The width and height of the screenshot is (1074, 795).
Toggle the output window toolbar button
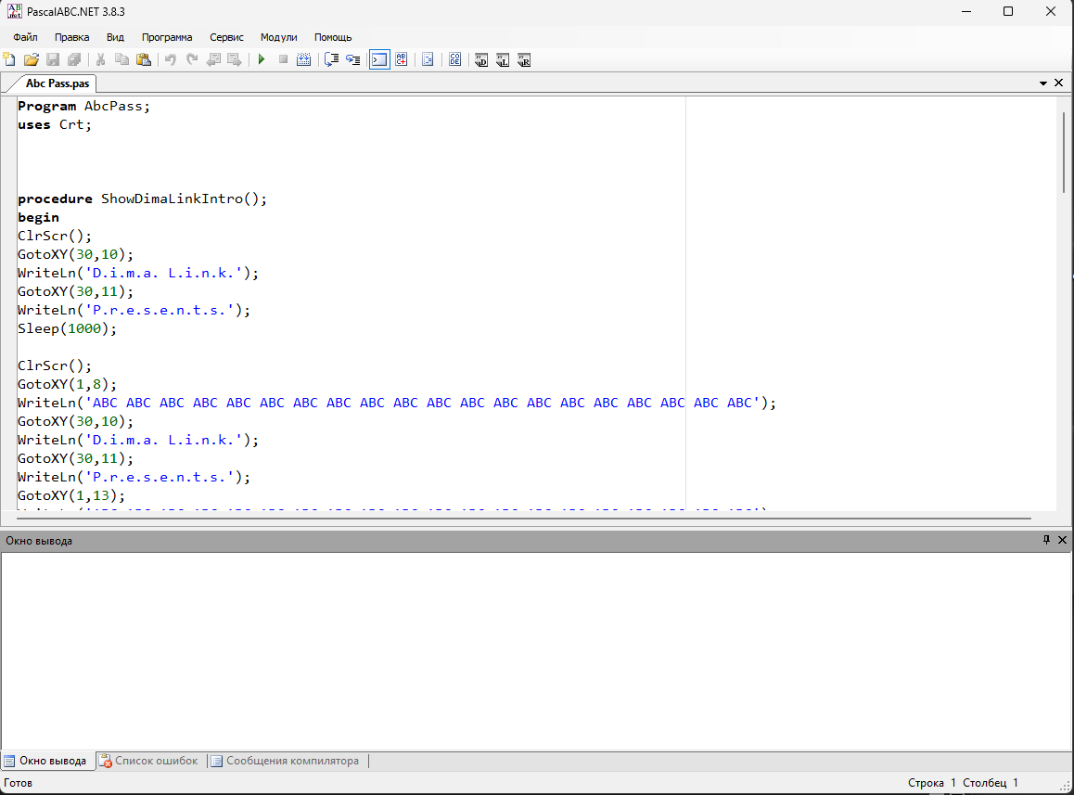point(379,59)
